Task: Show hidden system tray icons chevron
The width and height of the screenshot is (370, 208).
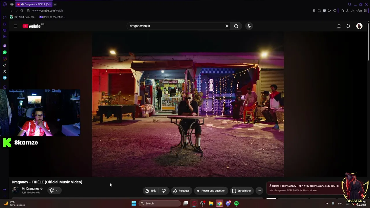Action: (x=327, y=203)
